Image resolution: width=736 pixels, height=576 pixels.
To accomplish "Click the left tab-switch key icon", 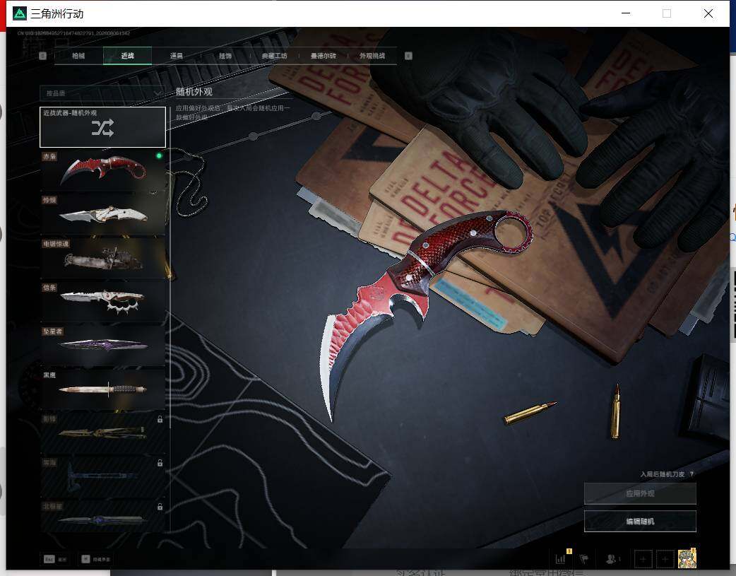I will (x=42, y=56).
